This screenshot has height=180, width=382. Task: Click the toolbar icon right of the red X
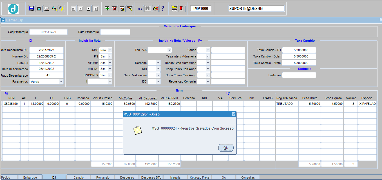coord(122,9)
